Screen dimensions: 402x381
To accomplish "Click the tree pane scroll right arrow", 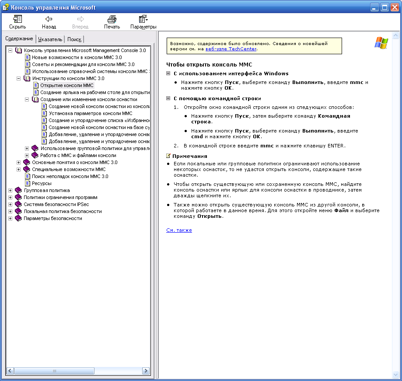I will click(x=146, y=371).
